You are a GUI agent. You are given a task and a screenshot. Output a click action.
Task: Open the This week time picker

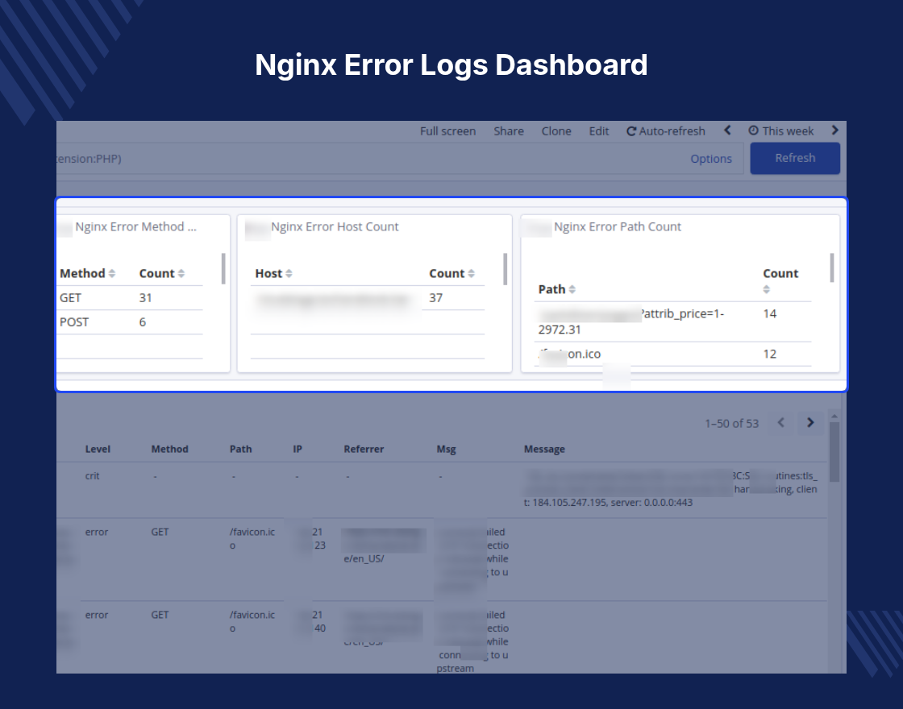[781, 131]
